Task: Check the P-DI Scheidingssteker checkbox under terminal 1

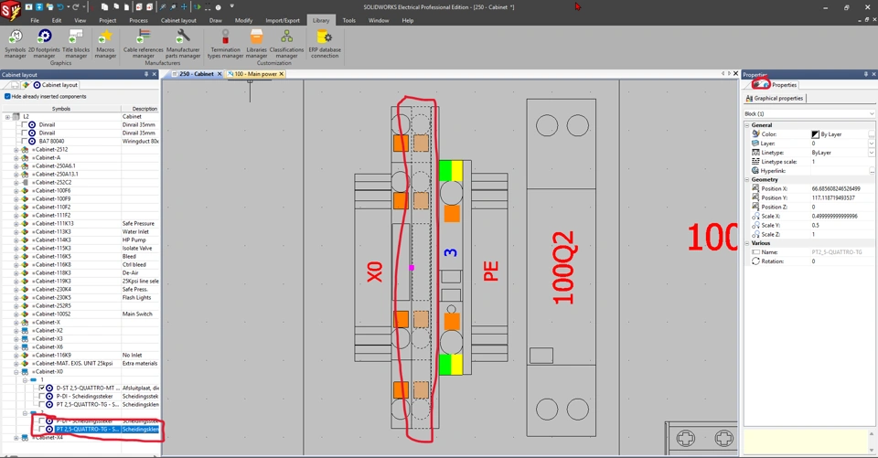Action: pos(42,396)
